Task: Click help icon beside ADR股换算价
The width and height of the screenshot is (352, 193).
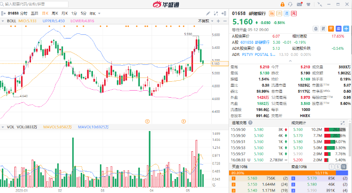Action: click(259, 48)
